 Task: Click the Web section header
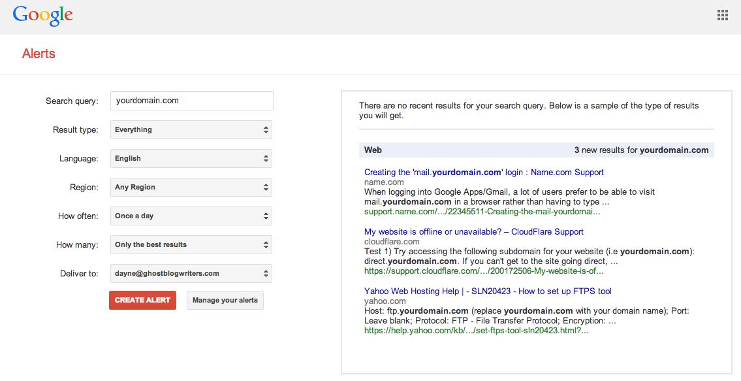[373, 150]
